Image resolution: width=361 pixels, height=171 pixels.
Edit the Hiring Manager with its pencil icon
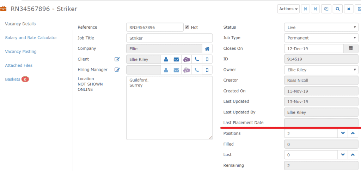pyautogui.click(x=117, y=70)
